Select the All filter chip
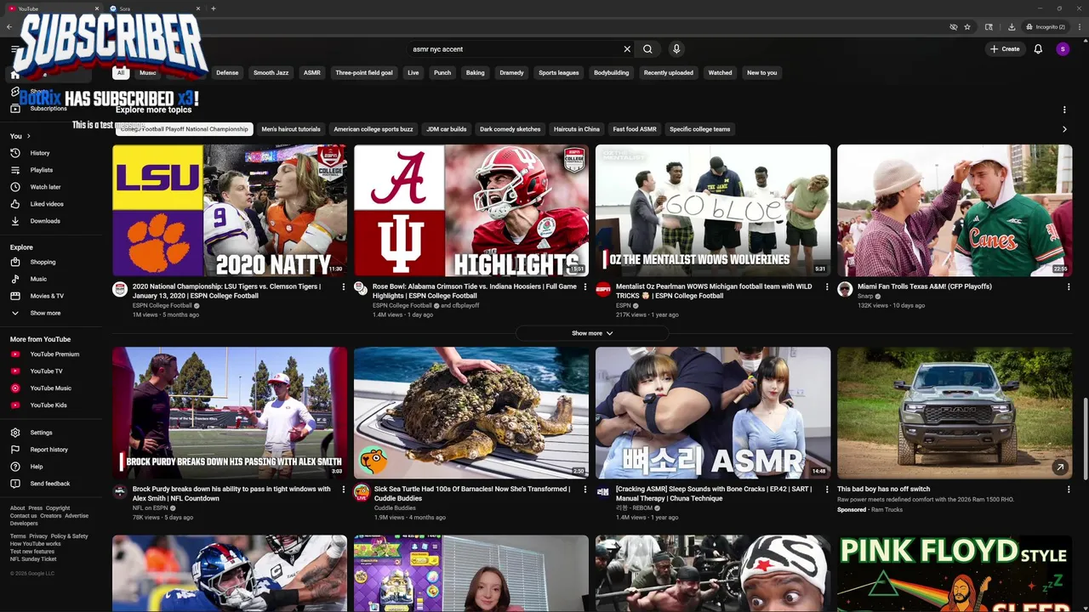Image resolution: width=1089 pixels, height=612 pixels. click(x=121, y=73)
